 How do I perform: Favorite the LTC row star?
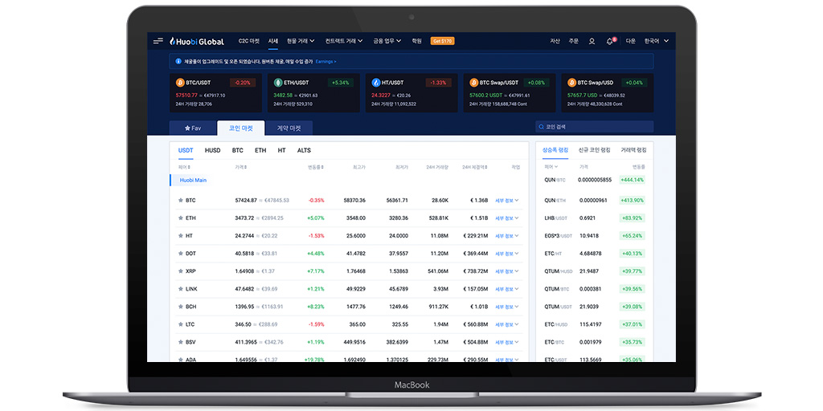[x=181, y=325]
